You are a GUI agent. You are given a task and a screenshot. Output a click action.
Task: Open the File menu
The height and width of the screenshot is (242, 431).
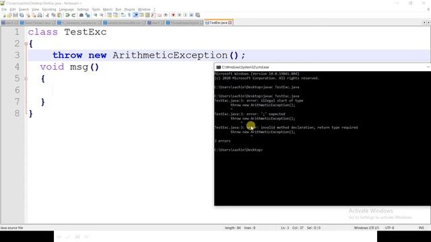(x=4, y=9)
